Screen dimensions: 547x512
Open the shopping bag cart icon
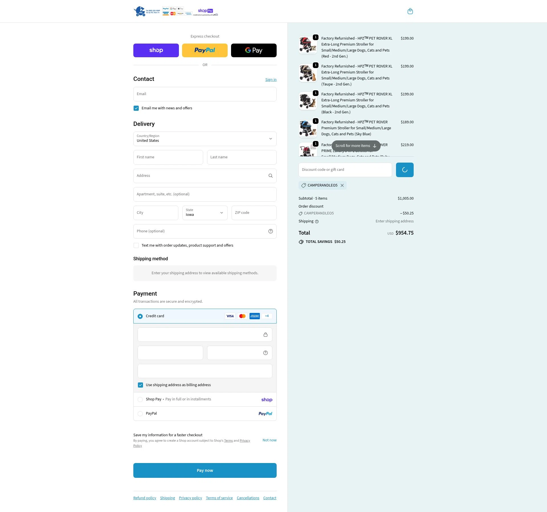(x=410, y=11)
